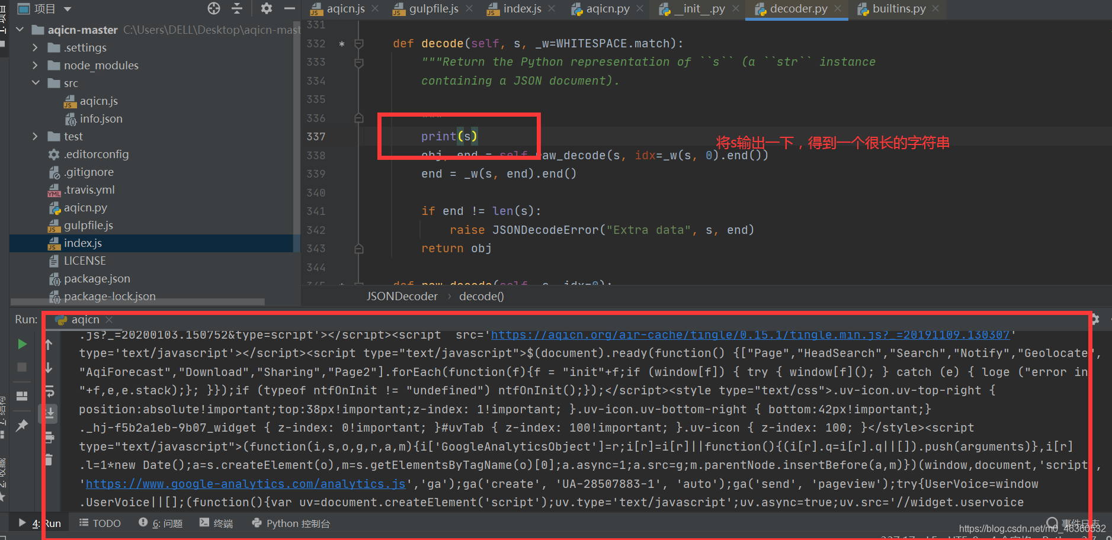
Task: Open the Python 控制台 tool window
Action: tap(291, 523)
